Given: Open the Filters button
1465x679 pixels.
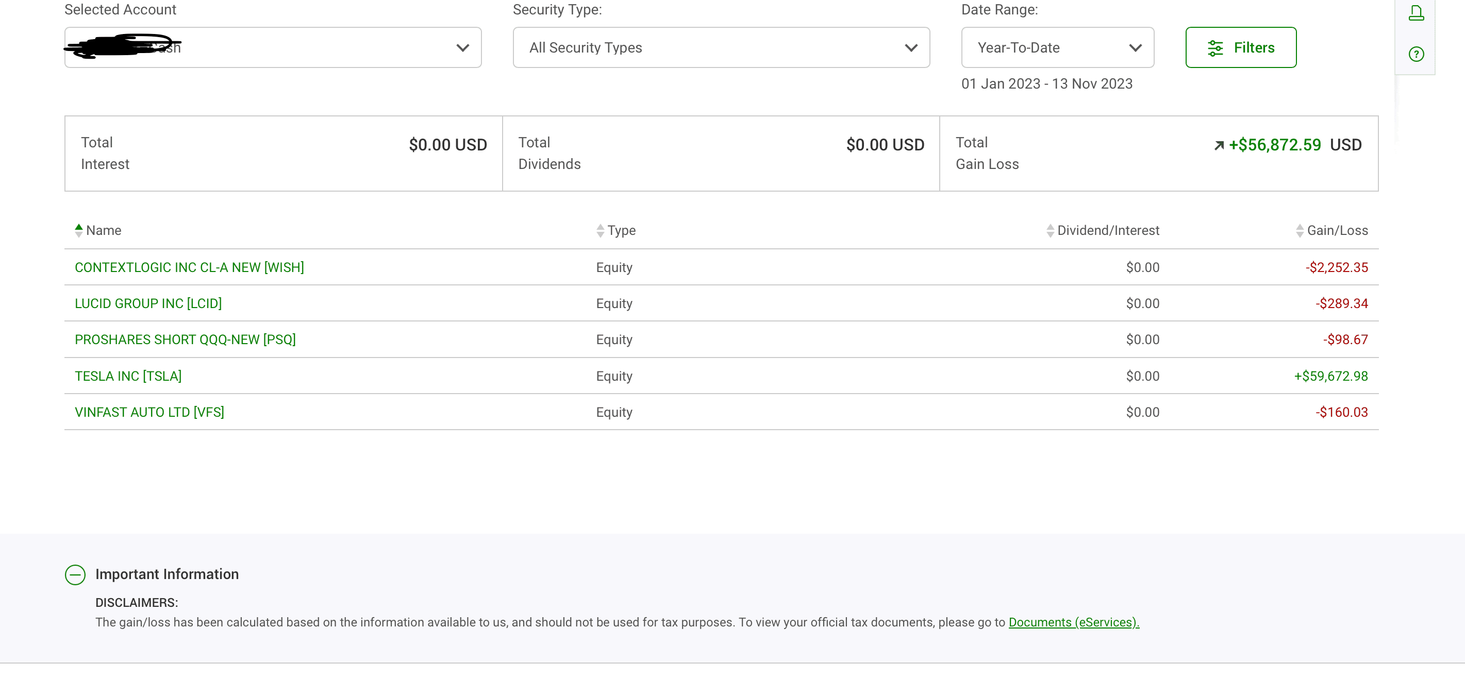Looking at the screenshot, I should point(1240,48).
